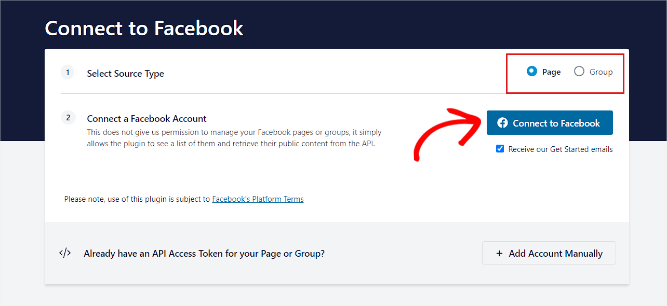Click the Connect to Facebook page title
This screenshot has width=667, height=306.
(x=144, y=28)
